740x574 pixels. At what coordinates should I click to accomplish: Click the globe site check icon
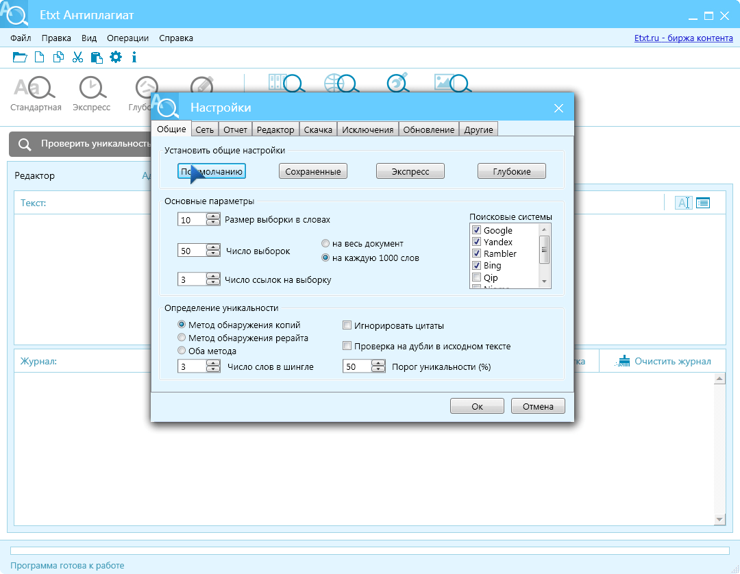[341, 83]
